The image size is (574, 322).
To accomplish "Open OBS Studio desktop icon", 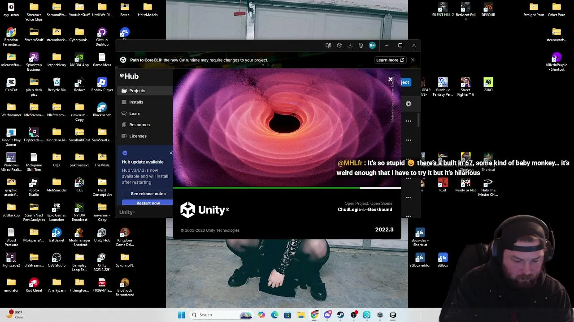I will [x=57, y=260].
